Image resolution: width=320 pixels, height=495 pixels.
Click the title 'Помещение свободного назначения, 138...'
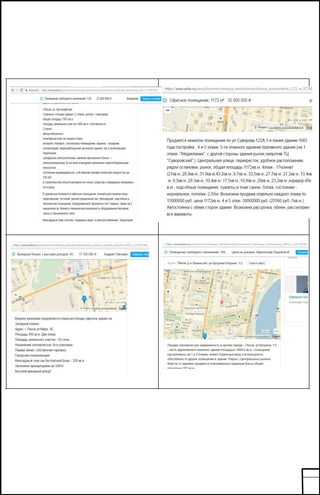point(69,98)
